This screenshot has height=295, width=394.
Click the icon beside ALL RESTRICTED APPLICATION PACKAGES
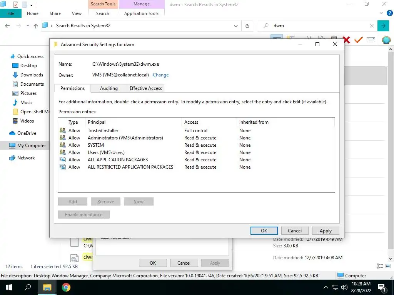click(63, 167)
